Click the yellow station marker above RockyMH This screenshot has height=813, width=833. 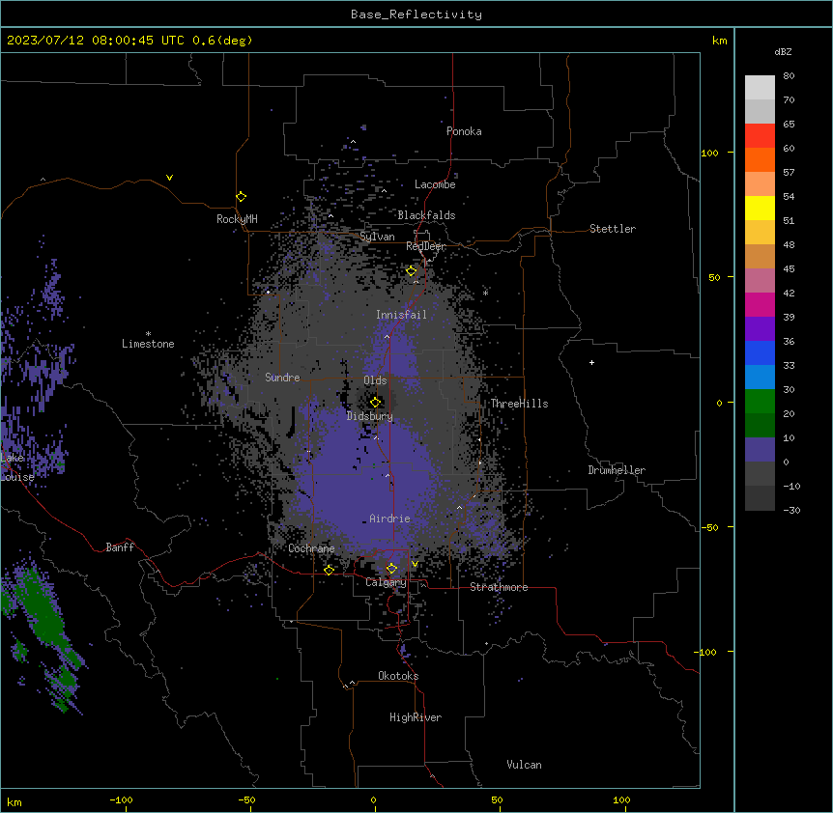(x=241, y=197)
